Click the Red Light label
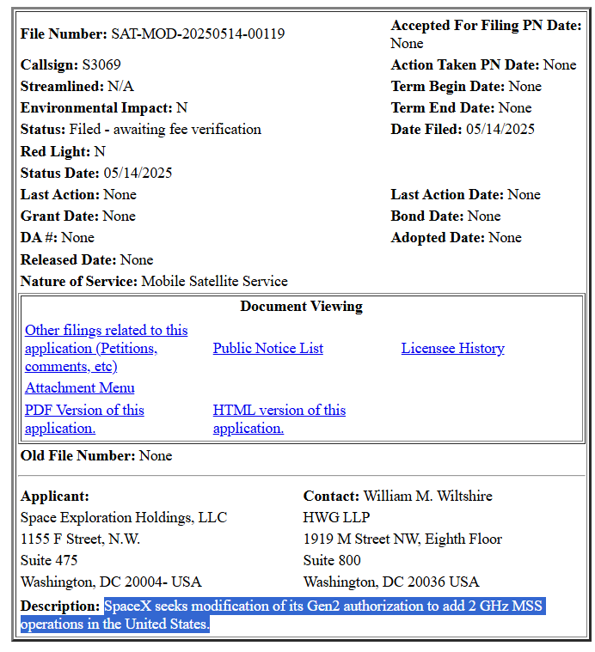Screen dimensions: 595x652 [x=55, y=151]
